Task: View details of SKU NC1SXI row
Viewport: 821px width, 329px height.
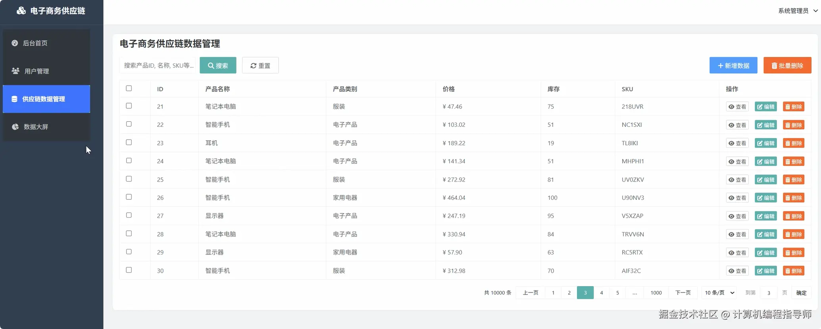Action: 737,125
